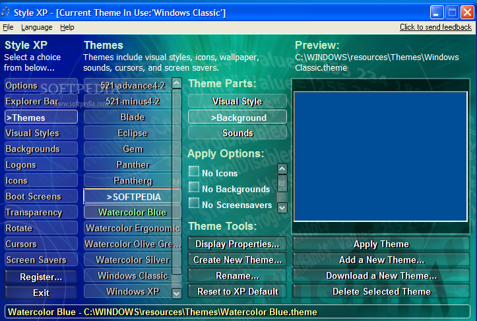Open the Backgrounds section

pos(41,149)
